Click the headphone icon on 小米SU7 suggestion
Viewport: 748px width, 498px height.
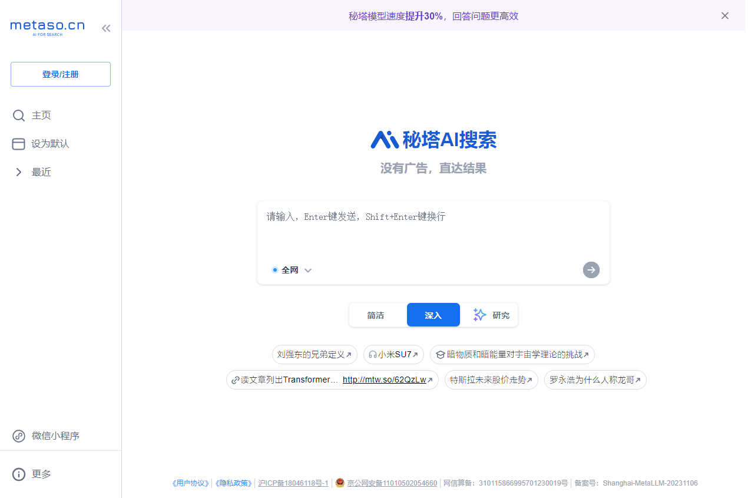(373, 355)
